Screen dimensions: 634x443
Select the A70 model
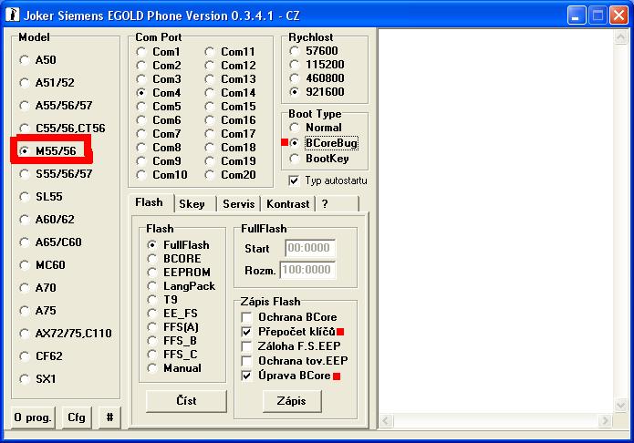click(25, 288)
